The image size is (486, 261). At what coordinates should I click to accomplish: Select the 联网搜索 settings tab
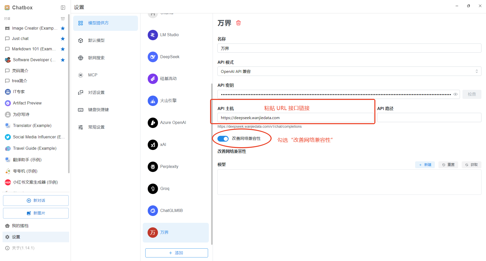point(106,58)
